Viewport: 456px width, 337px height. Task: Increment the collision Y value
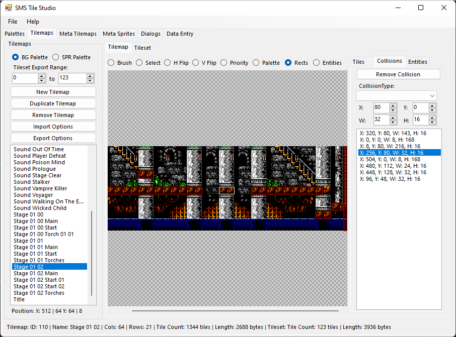pos(432,105)
